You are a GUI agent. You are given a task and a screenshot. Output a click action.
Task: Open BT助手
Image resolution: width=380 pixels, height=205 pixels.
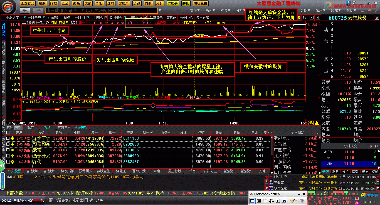(x=173, y=3)
